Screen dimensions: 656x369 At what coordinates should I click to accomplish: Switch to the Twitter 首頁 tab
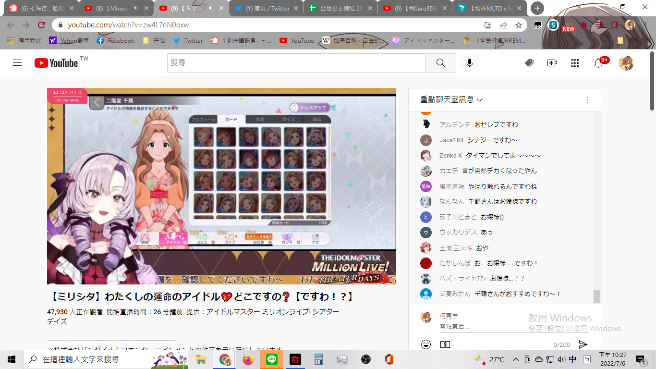click(267, 8)
